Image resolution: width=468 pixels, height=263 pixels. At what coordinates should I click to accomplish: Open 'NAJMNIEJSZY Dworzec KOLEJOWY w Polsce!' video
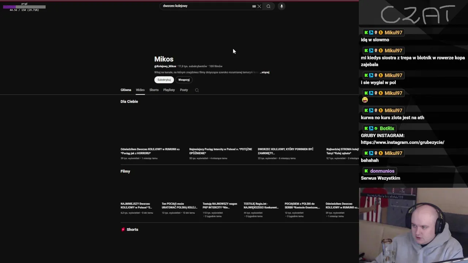136,206
